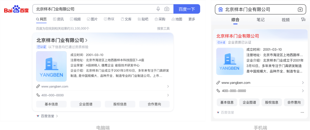
Task: Click the mobile 股权信息 button
Action: point(271,102)
